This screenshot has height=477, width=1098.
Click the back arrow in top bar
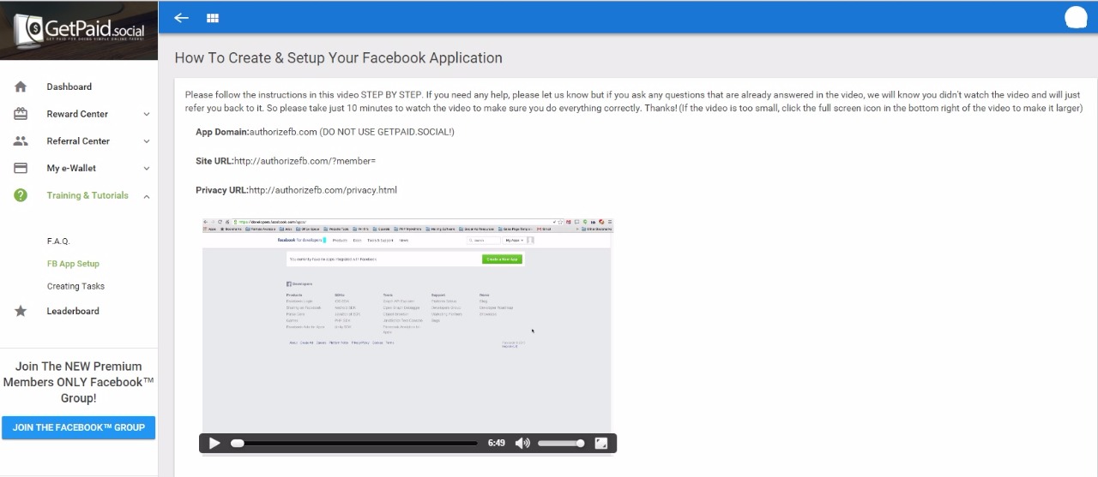(x=181, y=18)
